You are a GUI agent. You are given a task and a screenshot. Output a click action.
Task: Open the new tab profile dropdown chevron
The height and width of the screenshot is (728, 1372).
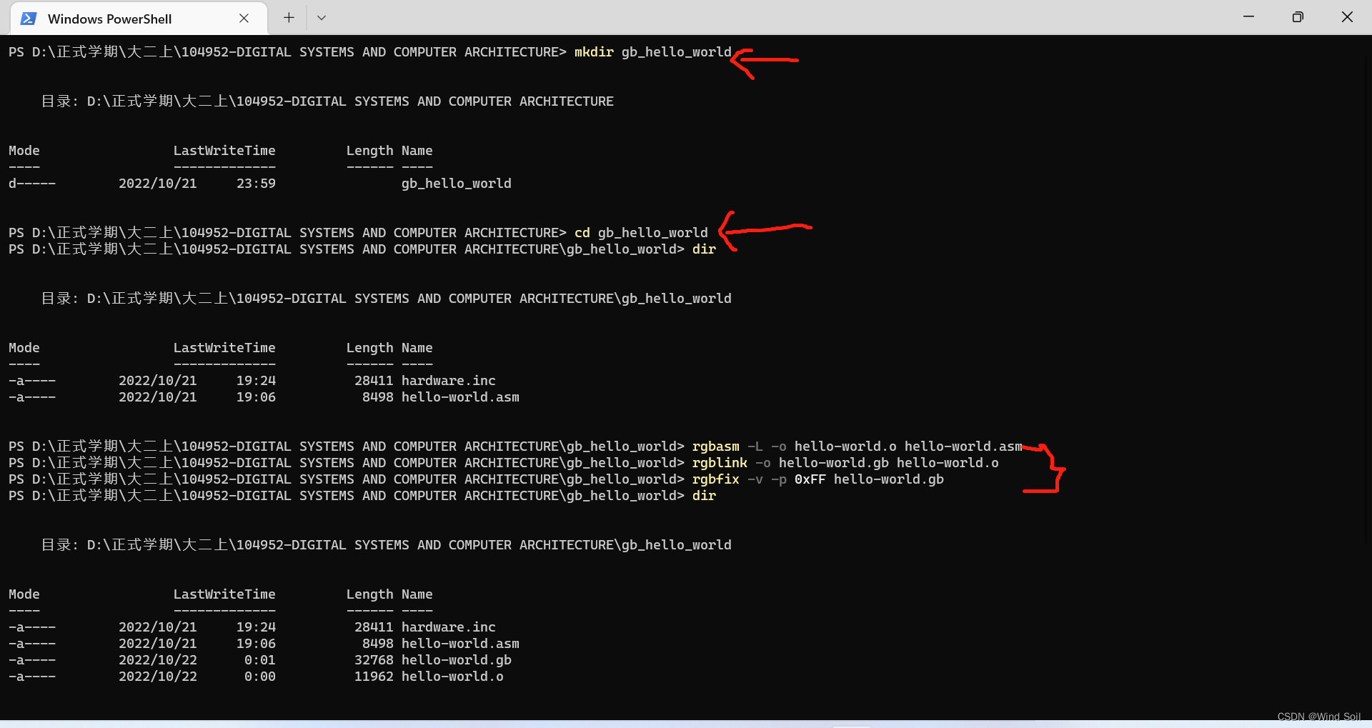pyautogui.click(x=321, y=17)
